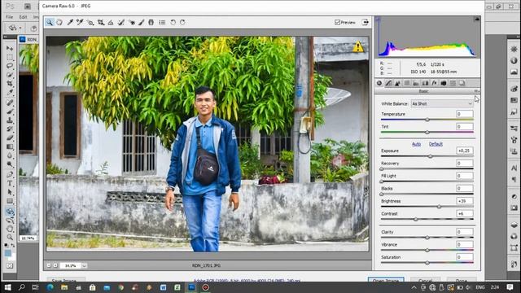
Task: Open File Explorer from taskbar
Action: (64, 287)
